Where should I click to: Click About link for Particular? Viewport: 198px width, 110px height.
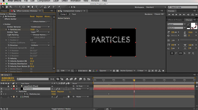click(48, 16)
